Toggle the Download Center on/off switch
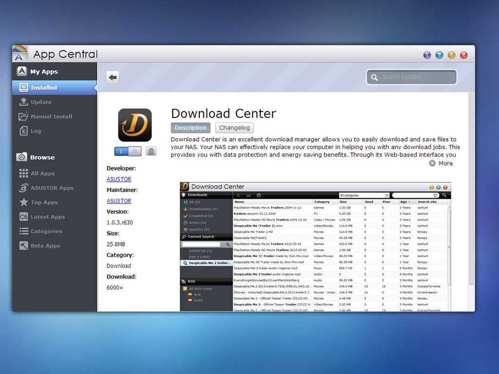 tap(128, 151)
